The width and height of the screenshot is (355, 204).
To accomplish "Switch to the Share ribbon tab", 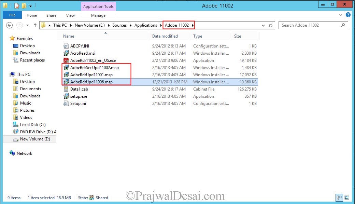I will (52, 15).
